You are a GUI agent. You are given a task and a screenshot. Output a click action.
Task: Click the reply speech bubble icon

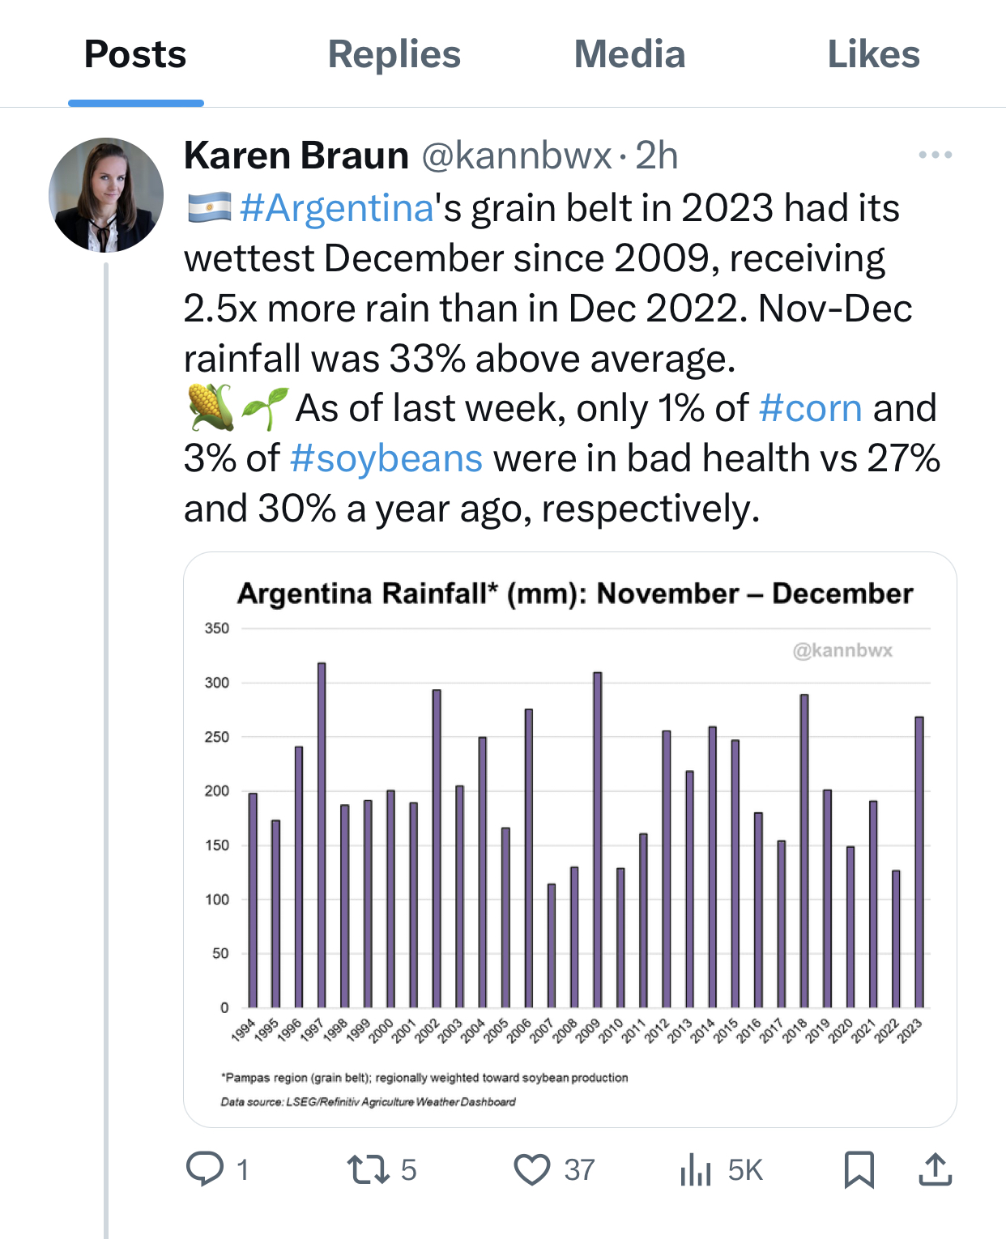205,1169
